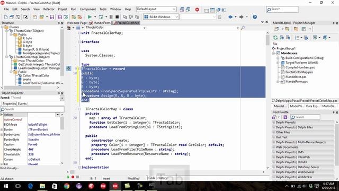Click the blue Help question mark icon
Image resolution: width=339 pixels, height=191 pixels.
coord(255,17)
